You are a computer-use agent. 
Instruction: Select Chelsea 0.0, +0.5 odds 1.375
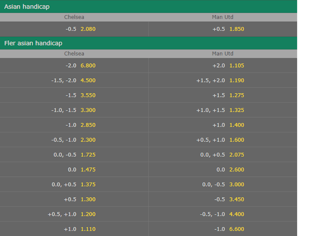point(74,184)
